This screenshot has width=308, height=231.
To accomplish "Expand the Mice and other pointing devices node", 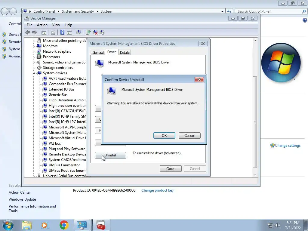I will [34, 41].
